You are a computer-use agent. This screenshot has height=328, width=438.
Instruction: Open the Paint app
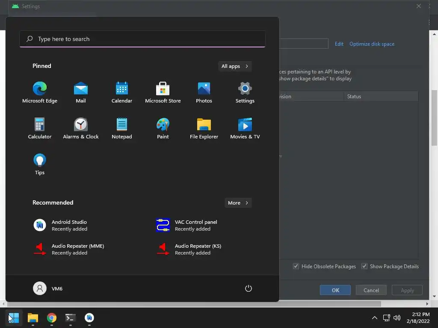pyautogui.click(x=163, y=128)
